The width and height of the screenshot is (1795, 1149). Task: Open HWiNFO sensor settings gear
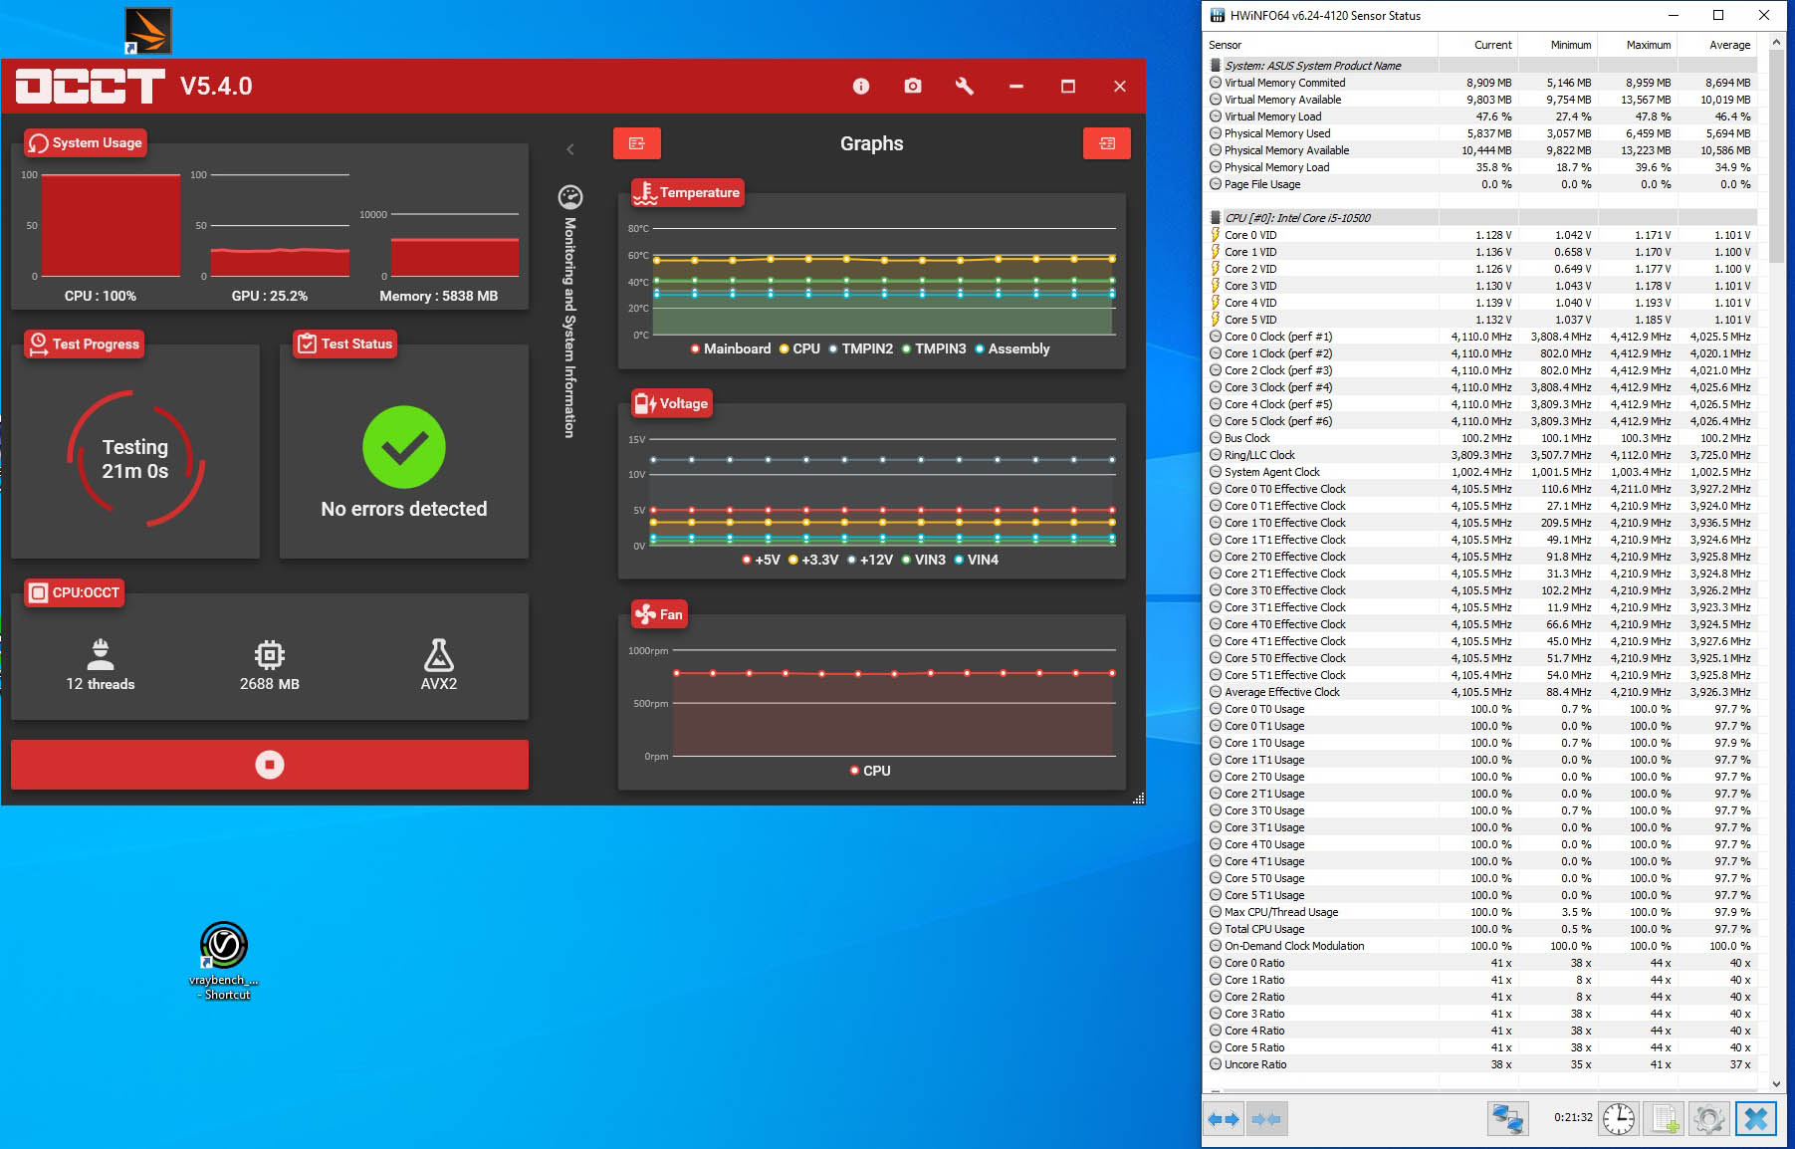point(1709,1119)
